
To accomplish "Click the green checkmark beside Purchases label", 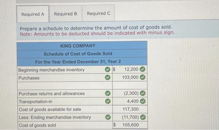I will pyautogui.click(x=108, y=77).
